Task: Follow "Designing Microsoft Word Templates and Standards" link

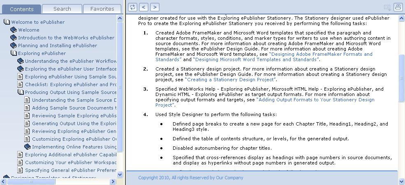Action: [x=256, y=59]
